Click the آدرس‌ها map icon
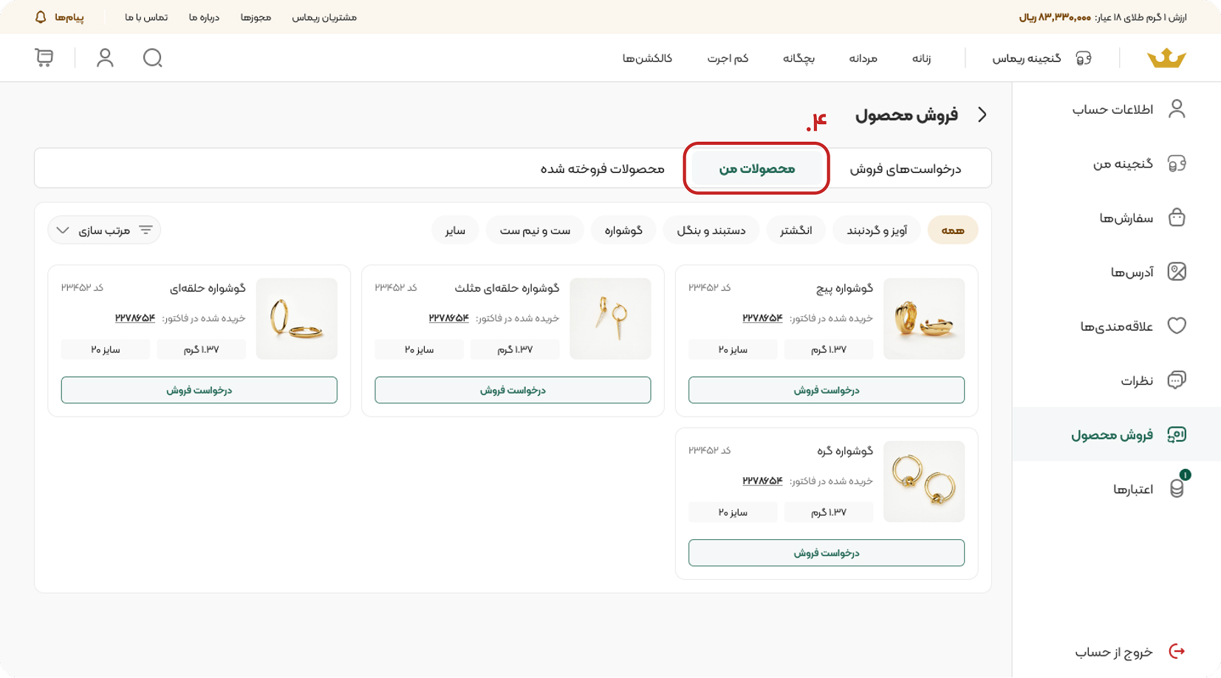The width and height of the screenshot is (1221, 678). click(x=1177, y=272)
